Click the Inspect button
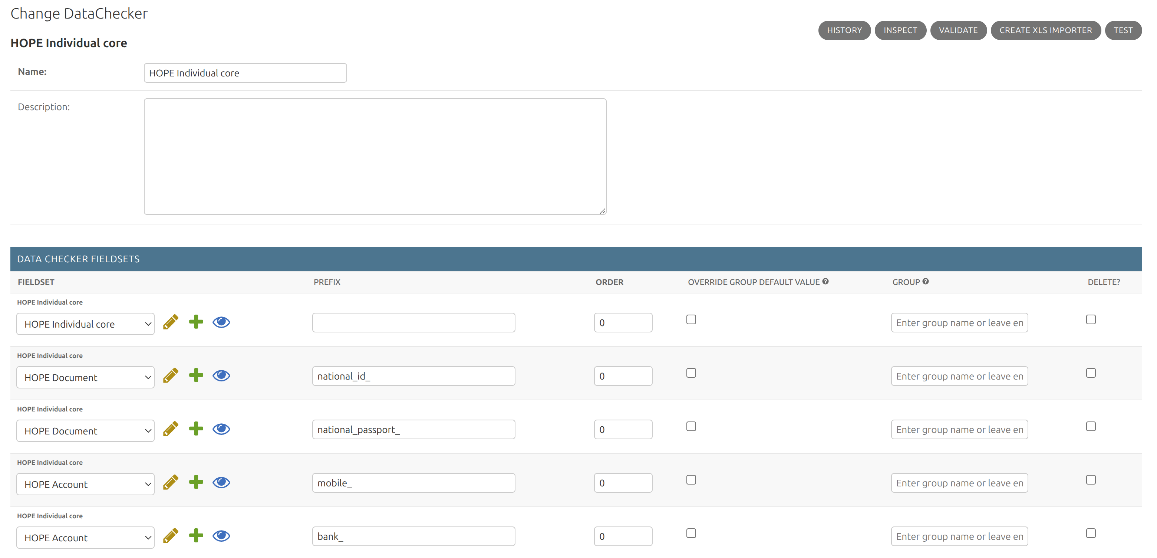The width and height of the screenshot is (1157, 558). 900,30
